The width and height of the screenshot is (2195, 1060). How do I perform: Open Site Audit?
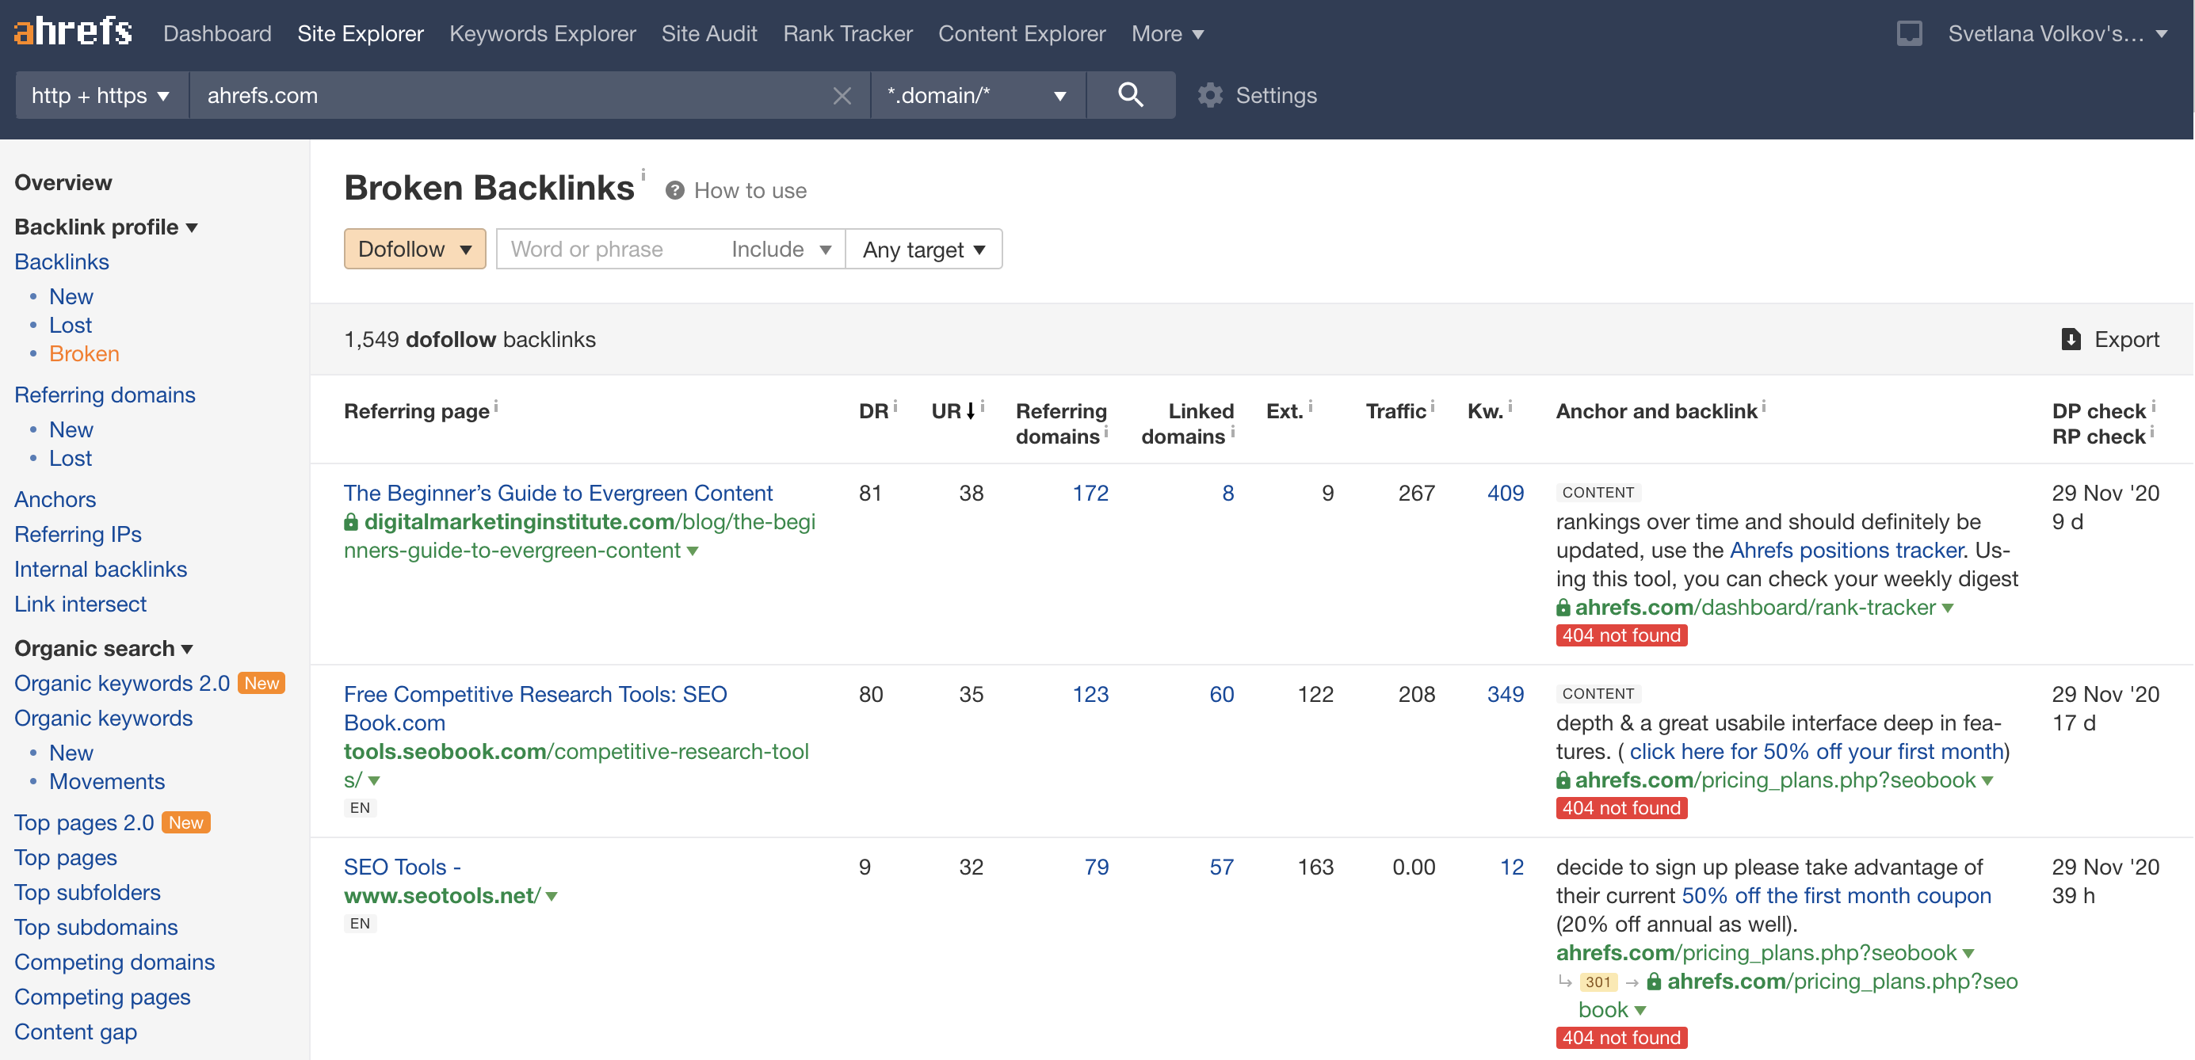[709, 33]
